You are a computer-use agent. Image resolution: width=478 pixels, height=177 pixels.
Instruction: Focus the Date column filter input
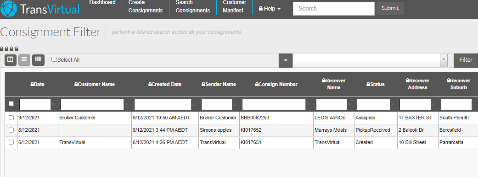[x=35, y=104]
